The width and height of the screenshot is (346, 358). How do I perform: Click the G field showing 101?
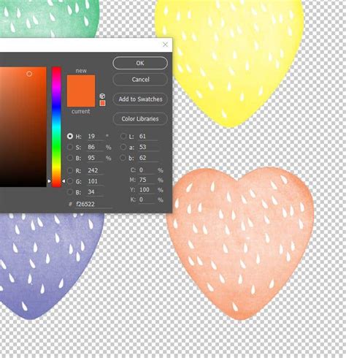pyautogui.click(x=96, y=181)
